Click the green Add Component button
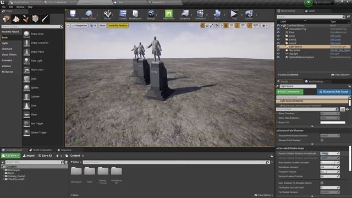 [290, 92]
